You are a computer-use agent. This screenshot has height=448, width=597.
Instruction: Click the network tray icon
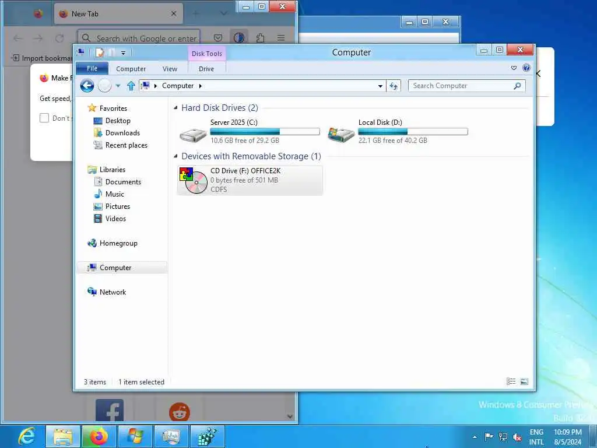click(503, 436)
